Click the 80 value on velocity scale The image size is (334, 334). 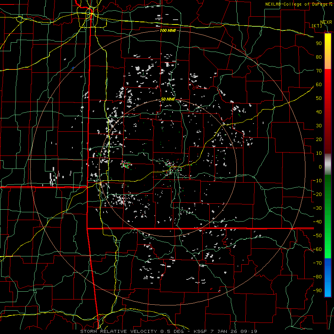(x=319, y=57)
